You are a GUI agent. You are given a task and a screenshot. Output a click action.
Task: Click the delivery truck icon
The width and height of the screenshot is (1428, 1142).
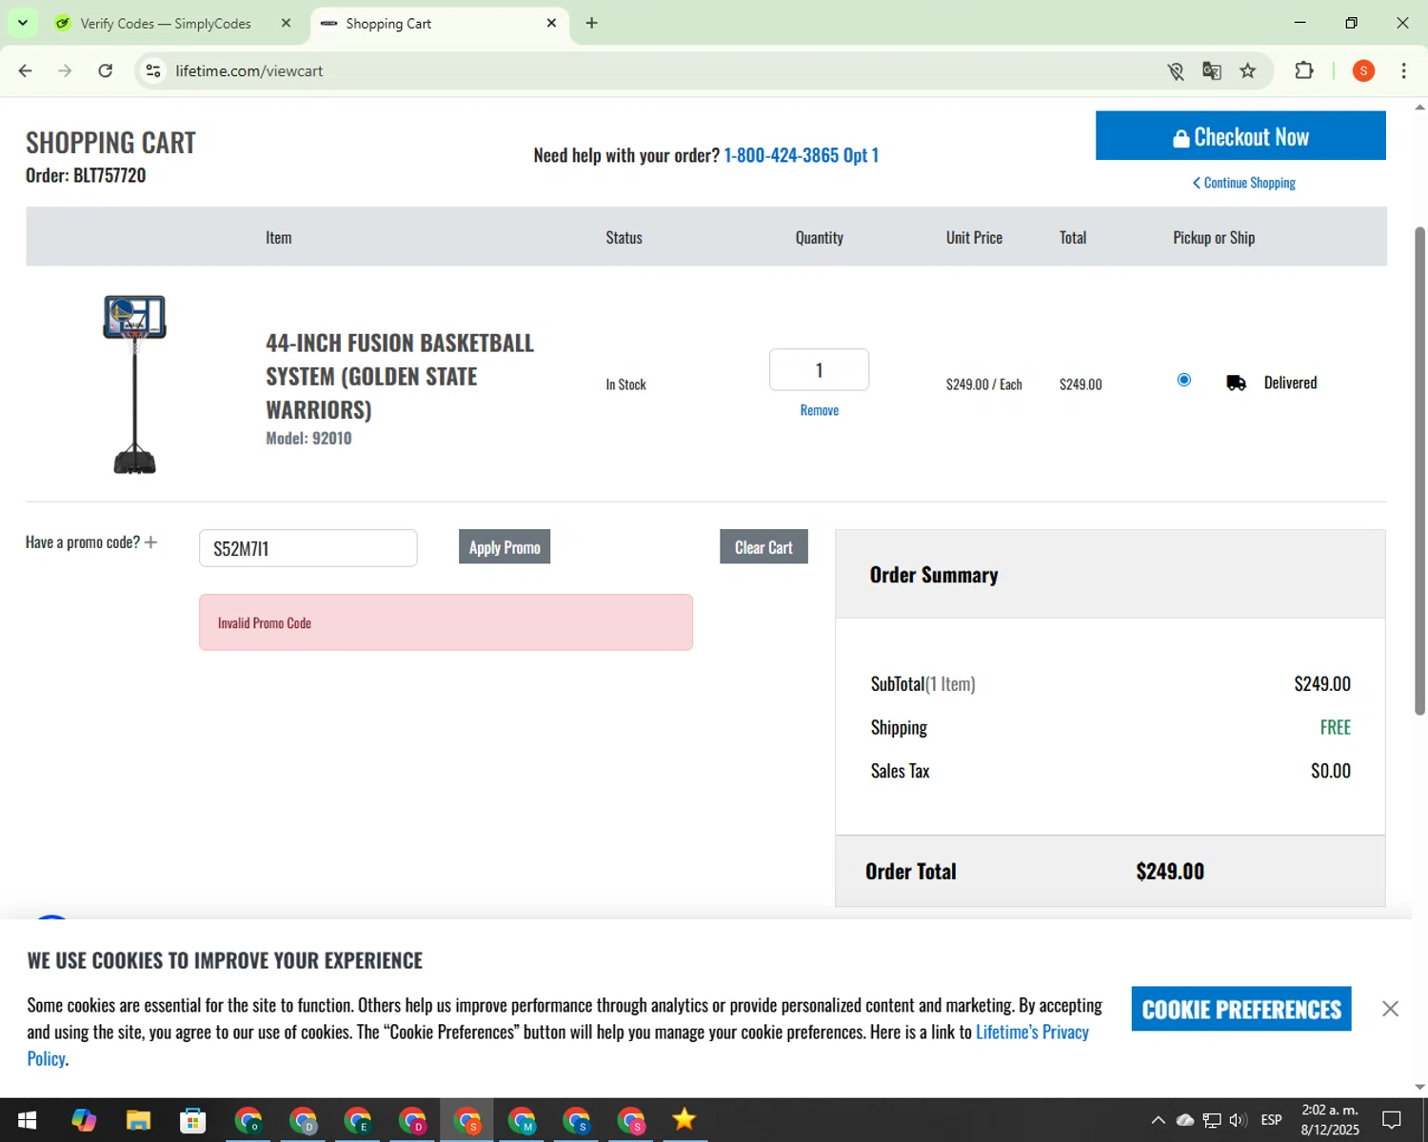point(1236,383)
